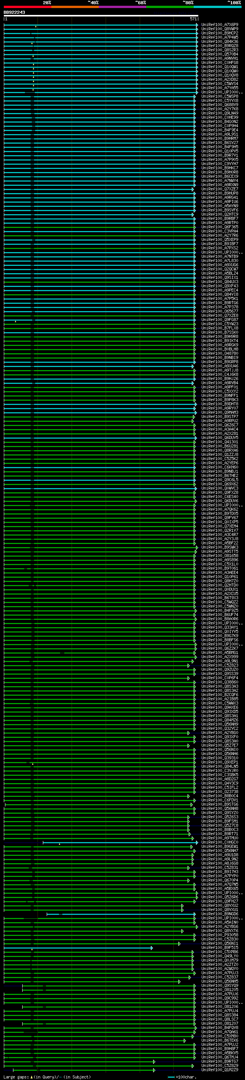Click the UniRef100_A7QK62 label
Viewport: 245px width, 1080px height.
219,510
